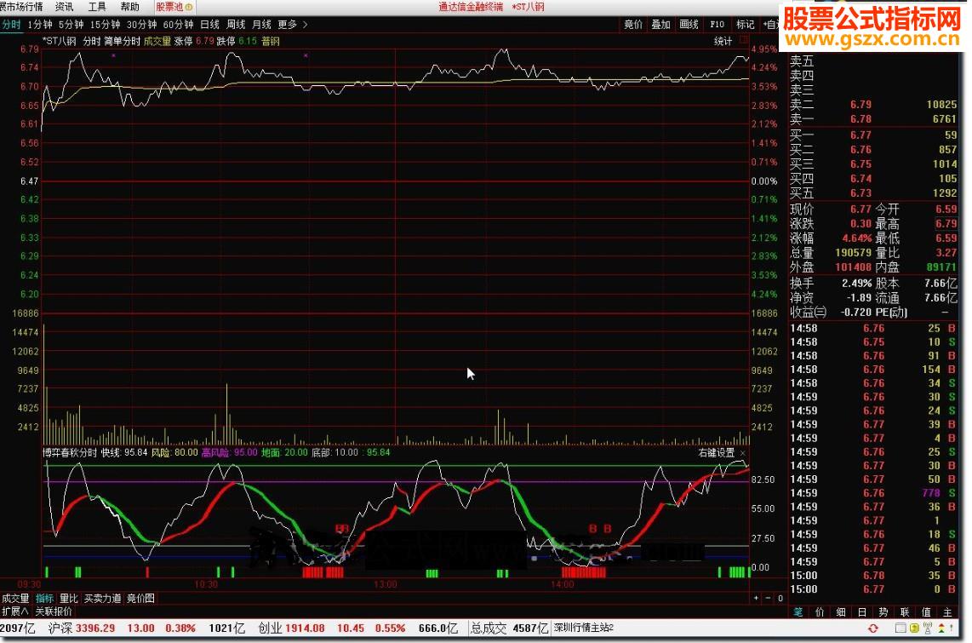Click the 创业 index value 1914.08

306,629
